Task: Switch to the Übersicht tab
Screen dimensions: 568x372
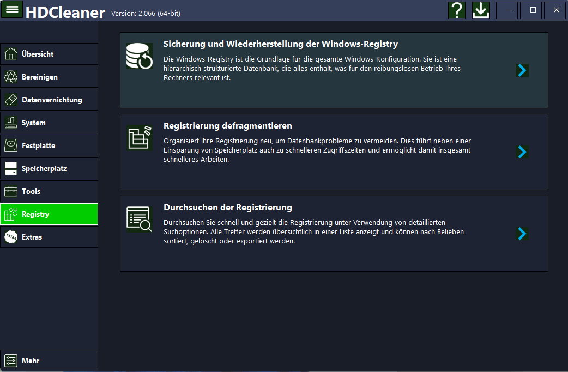Action: pyautogui.click(x=49, y=54)
